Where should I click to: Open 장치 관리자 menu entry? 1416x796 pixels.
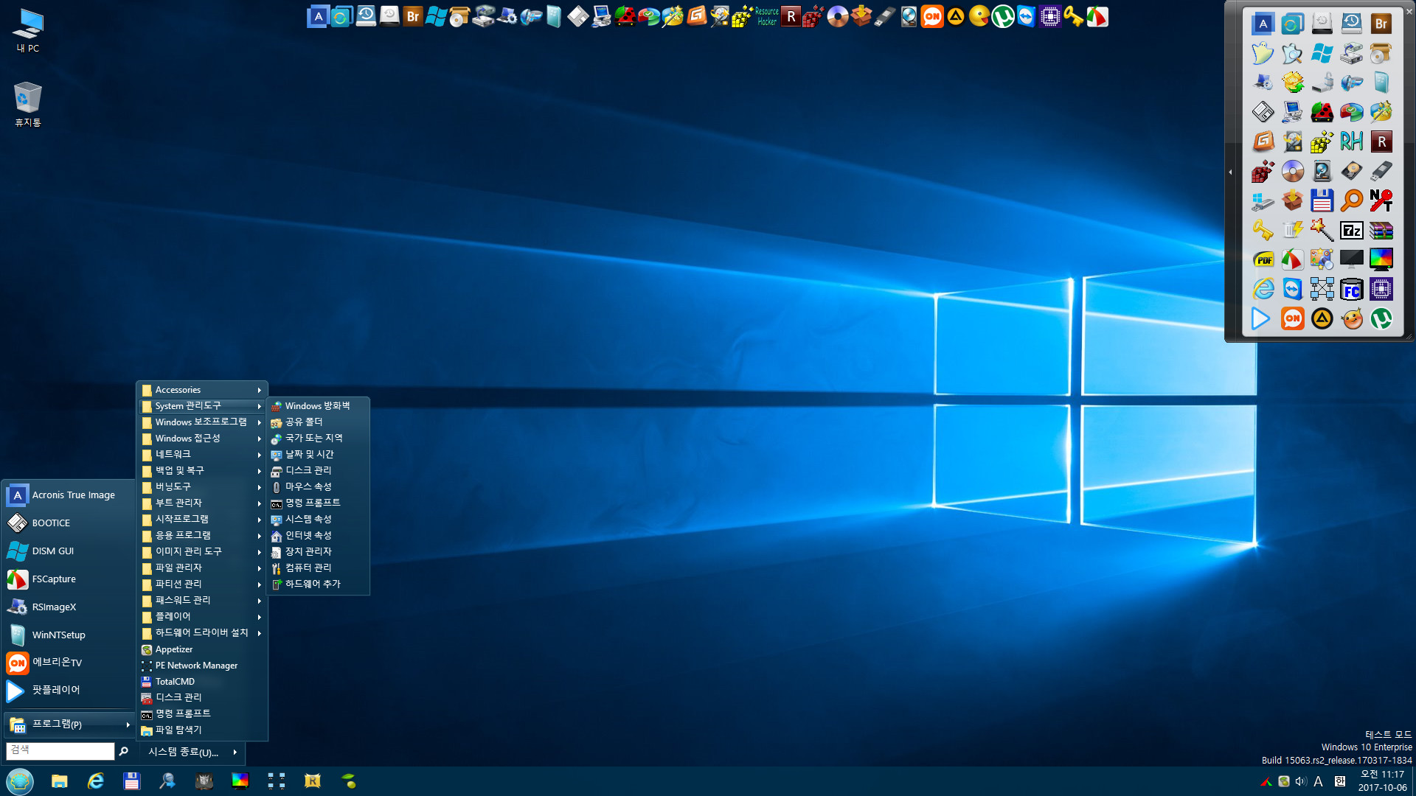coord(318,552)
